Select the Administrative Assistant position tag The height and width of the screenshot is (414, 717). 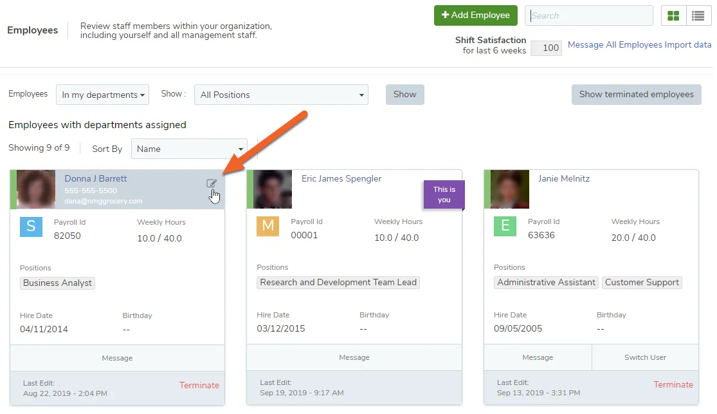pyautogui.click(x=547, y=282)
